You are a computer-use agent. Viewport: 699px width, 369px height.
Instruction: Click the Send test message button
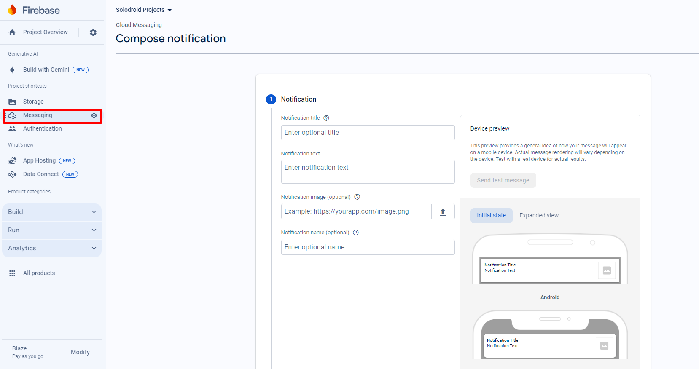[503, 180]
